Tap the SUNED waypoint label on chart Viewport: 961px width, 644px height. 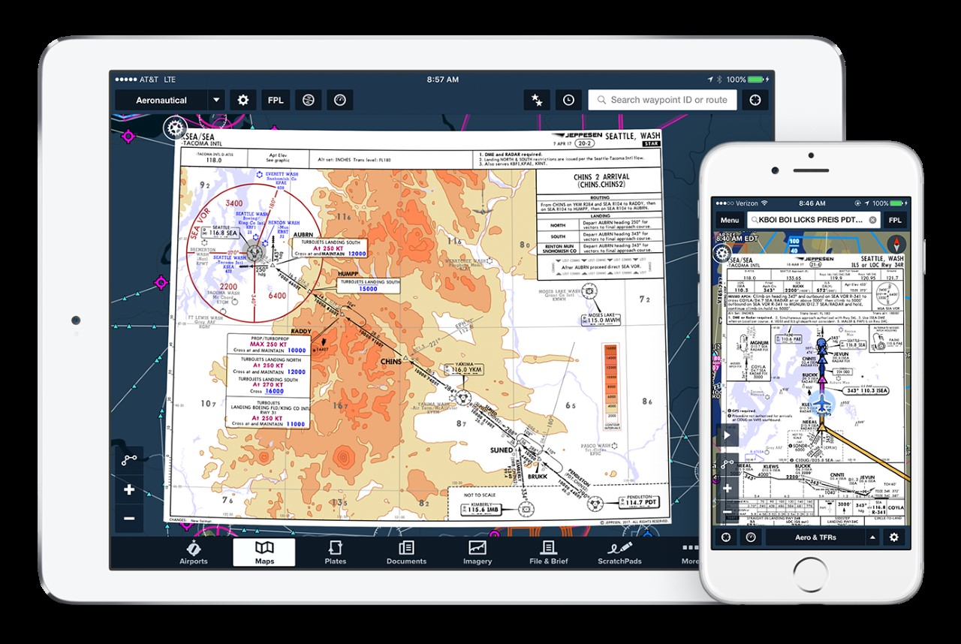(502, 450)
